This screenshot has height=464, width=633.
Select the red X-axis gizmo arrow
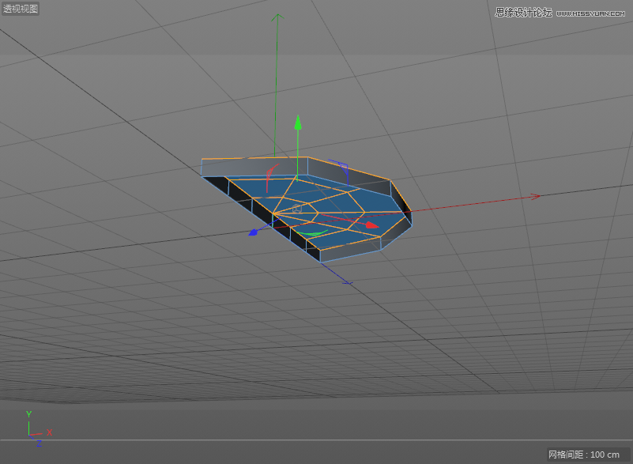point(371,225)
